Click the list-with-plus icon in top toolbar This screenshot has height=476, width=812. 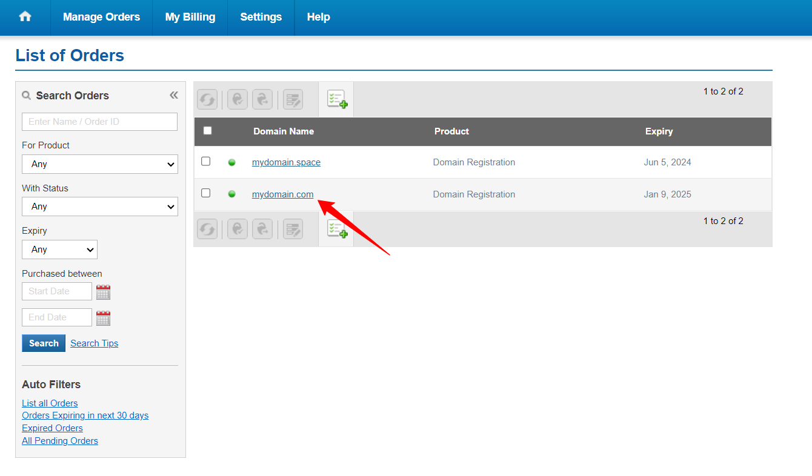click(337, 99)
